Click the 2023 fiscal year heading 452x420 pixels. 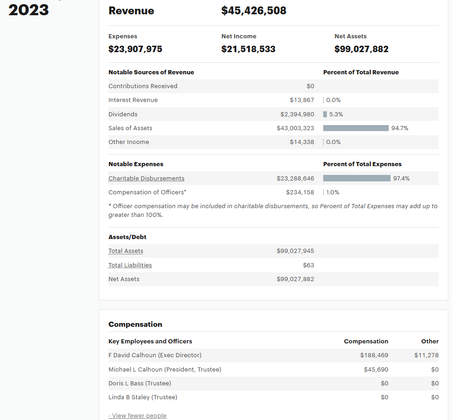click(29, 10)
